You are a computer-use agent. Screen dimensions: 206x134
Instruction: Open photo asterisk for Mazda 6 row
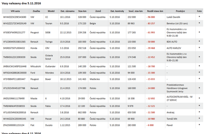pyautogui.click(x=199, y=98)
